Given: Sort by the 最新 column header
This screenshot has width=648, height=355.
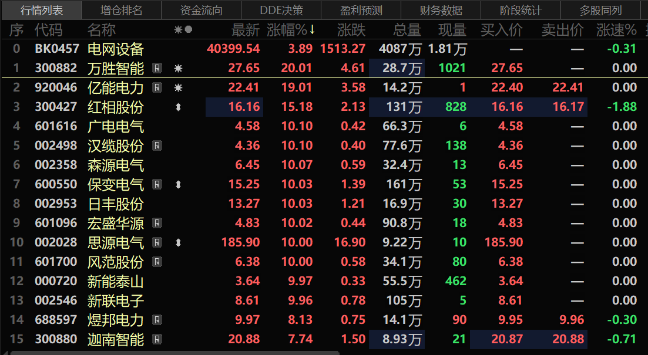Looking at the screenshot, I should (x=246, y=30).
